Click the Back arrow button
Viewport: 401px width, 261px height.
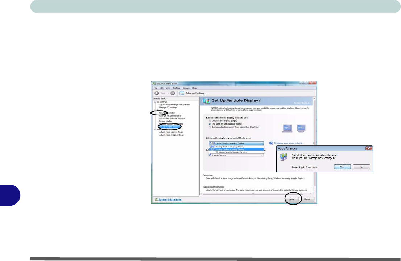(x=157, y=93)
